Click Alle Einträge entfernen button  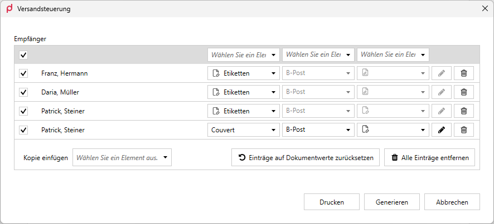point(429,157)
